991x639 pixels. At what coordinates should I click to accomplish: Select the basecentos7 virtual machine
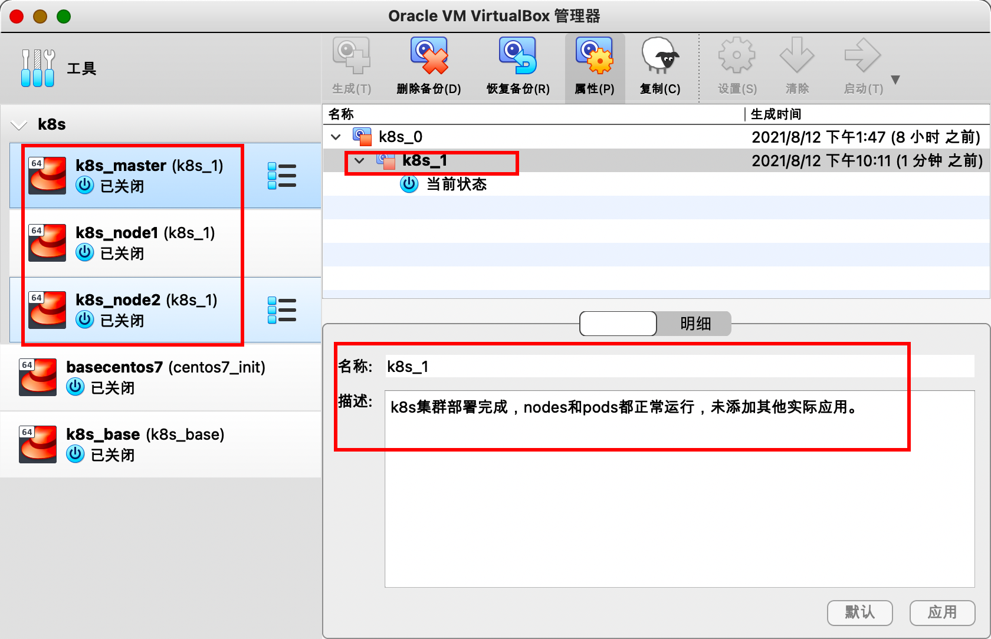pos(160,377)
